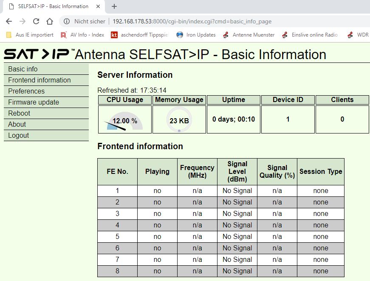The width and height of the screenshot is (370, 281).
Task: Open the 'Aus IE importiert' bookmark folder
Action: [30, 35]
